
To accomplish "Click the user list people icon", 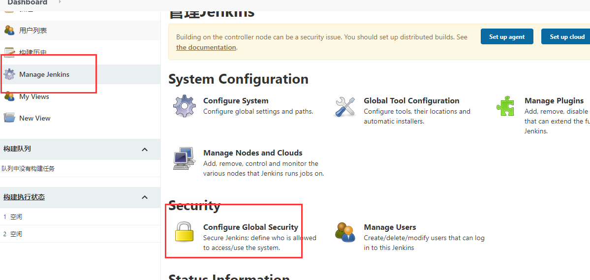I will pyautogui.click(x=9, y=31).
